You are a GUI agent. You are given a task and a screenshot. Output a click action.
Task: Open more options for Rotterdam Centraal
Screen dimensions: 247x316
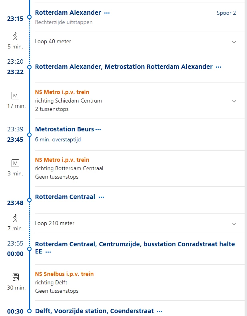tap(101, 197)
